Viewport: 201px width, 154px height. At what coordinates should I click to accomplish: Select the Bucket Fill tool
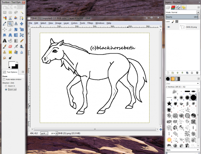coord(10,41)
